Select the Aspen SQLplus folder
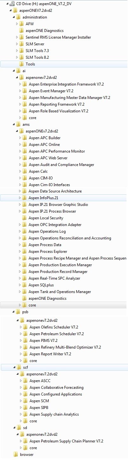Viewport: 128px width, 460px height. (x=40, y=285)
